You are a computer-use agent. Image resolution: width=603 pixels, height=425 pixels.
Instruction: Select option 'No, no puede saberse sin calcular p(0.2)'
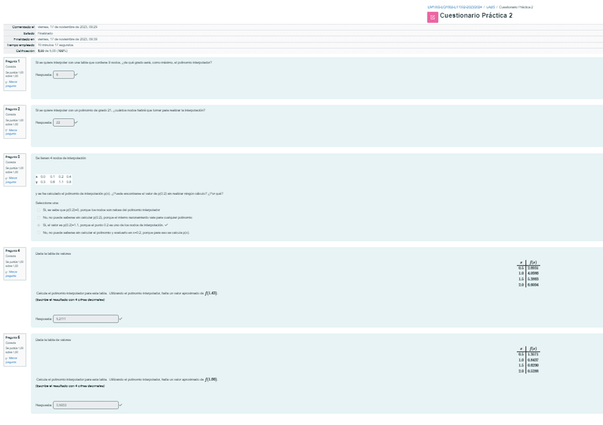coord(39,217)
